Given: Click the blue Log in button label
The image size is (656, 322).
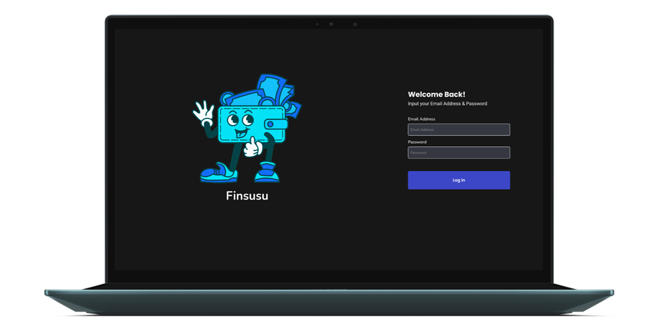Looking at the screenshot, I should (x=458, y=180).
